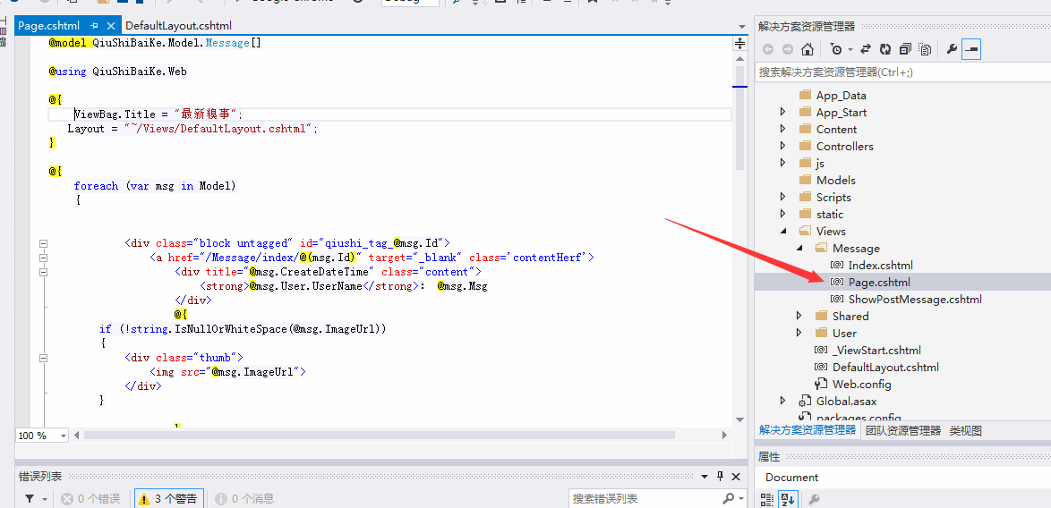This screenshot has height=508, width=1051.
Task: Click the editor split handle icon
Action: pyautogui.click(x=740, y=44)
